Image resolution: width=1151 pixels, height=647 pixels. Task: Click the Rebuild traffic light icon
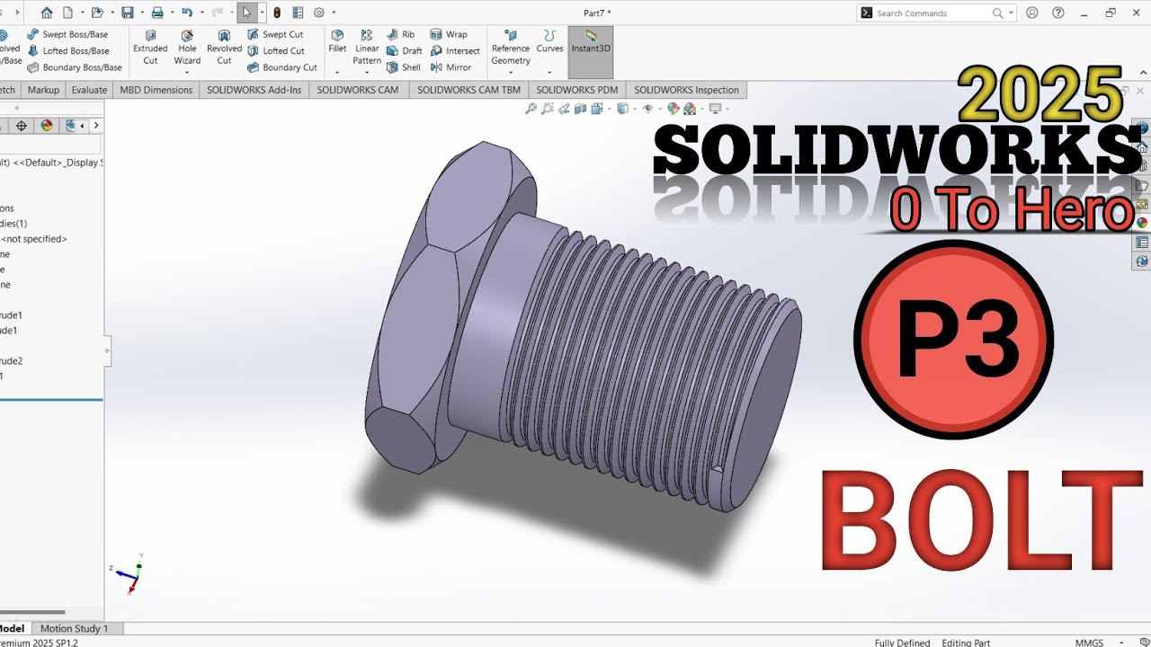coord(277,13)
